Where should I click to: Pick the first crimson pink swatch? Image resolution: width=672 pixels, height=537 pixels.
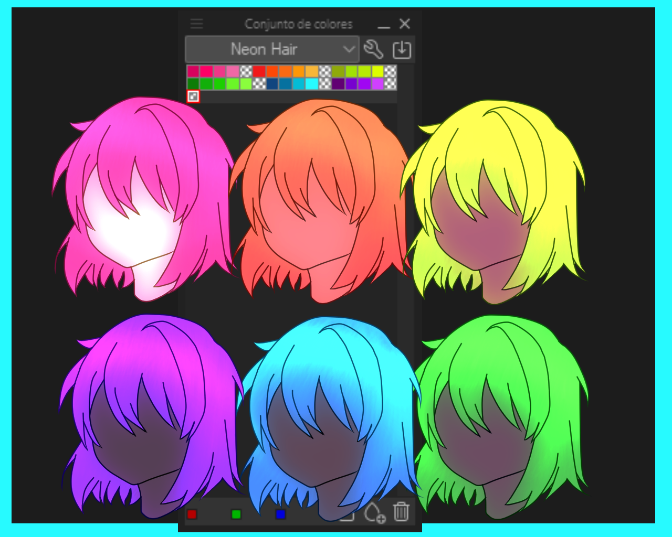(x=193, y=71)
